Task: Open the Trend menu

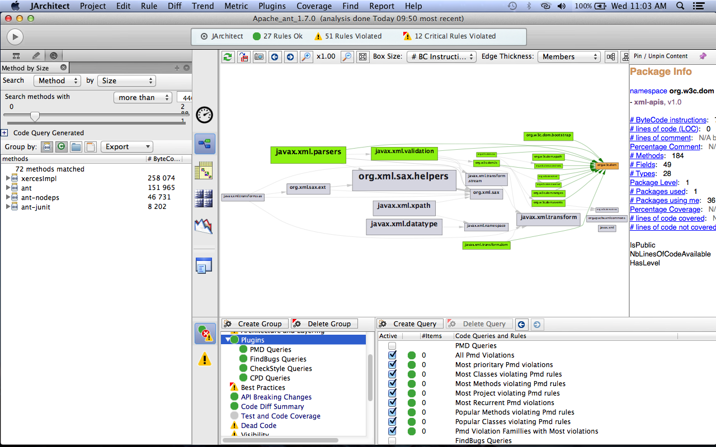Action: click(202, 6)
